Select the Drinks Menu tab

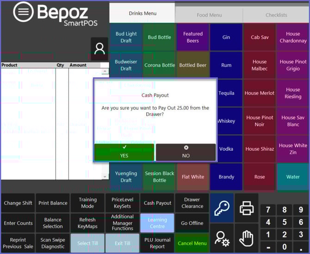tap(143, 13)
